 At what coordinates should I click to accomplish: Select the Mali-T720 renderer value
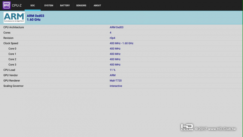click(x=116, y=81)
